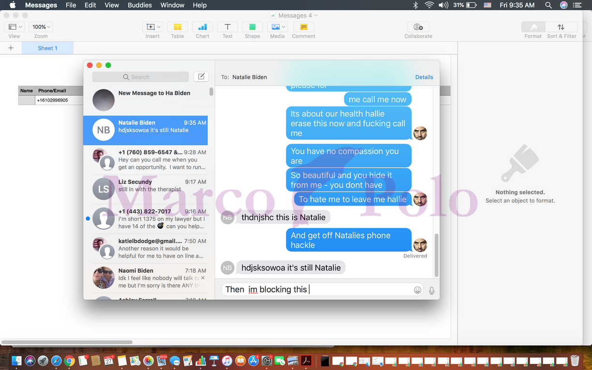
Task: Click Chart button in Numbers toolbar
Action: [x=203, y=27]
